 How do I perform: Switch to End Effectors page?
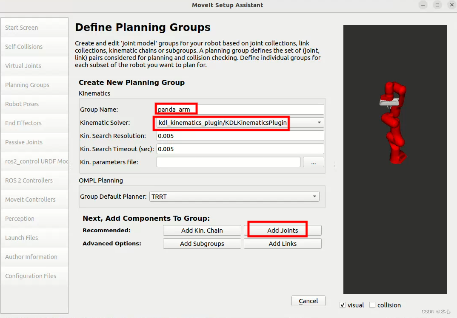(x=34, y=123)
